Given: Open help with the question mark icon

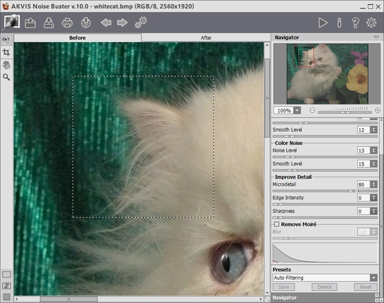Looking at the screenshot, I should 355,23.
